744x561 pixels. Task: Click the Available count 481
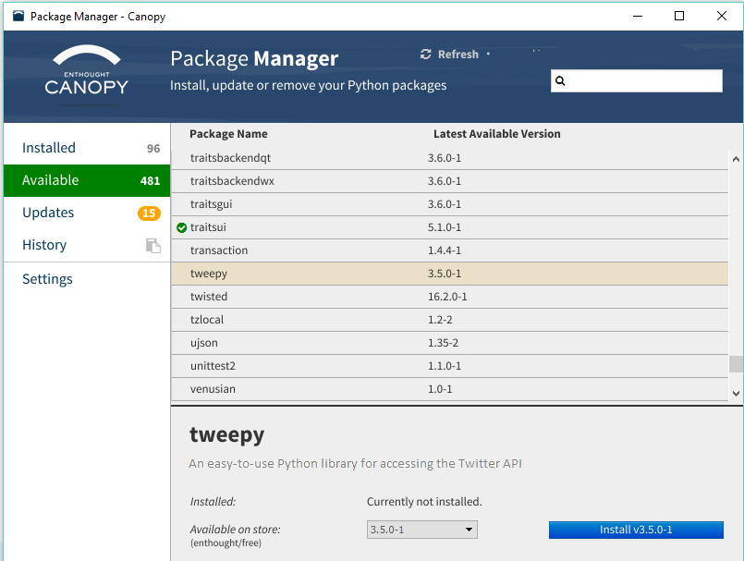click(x=150, y=181)
